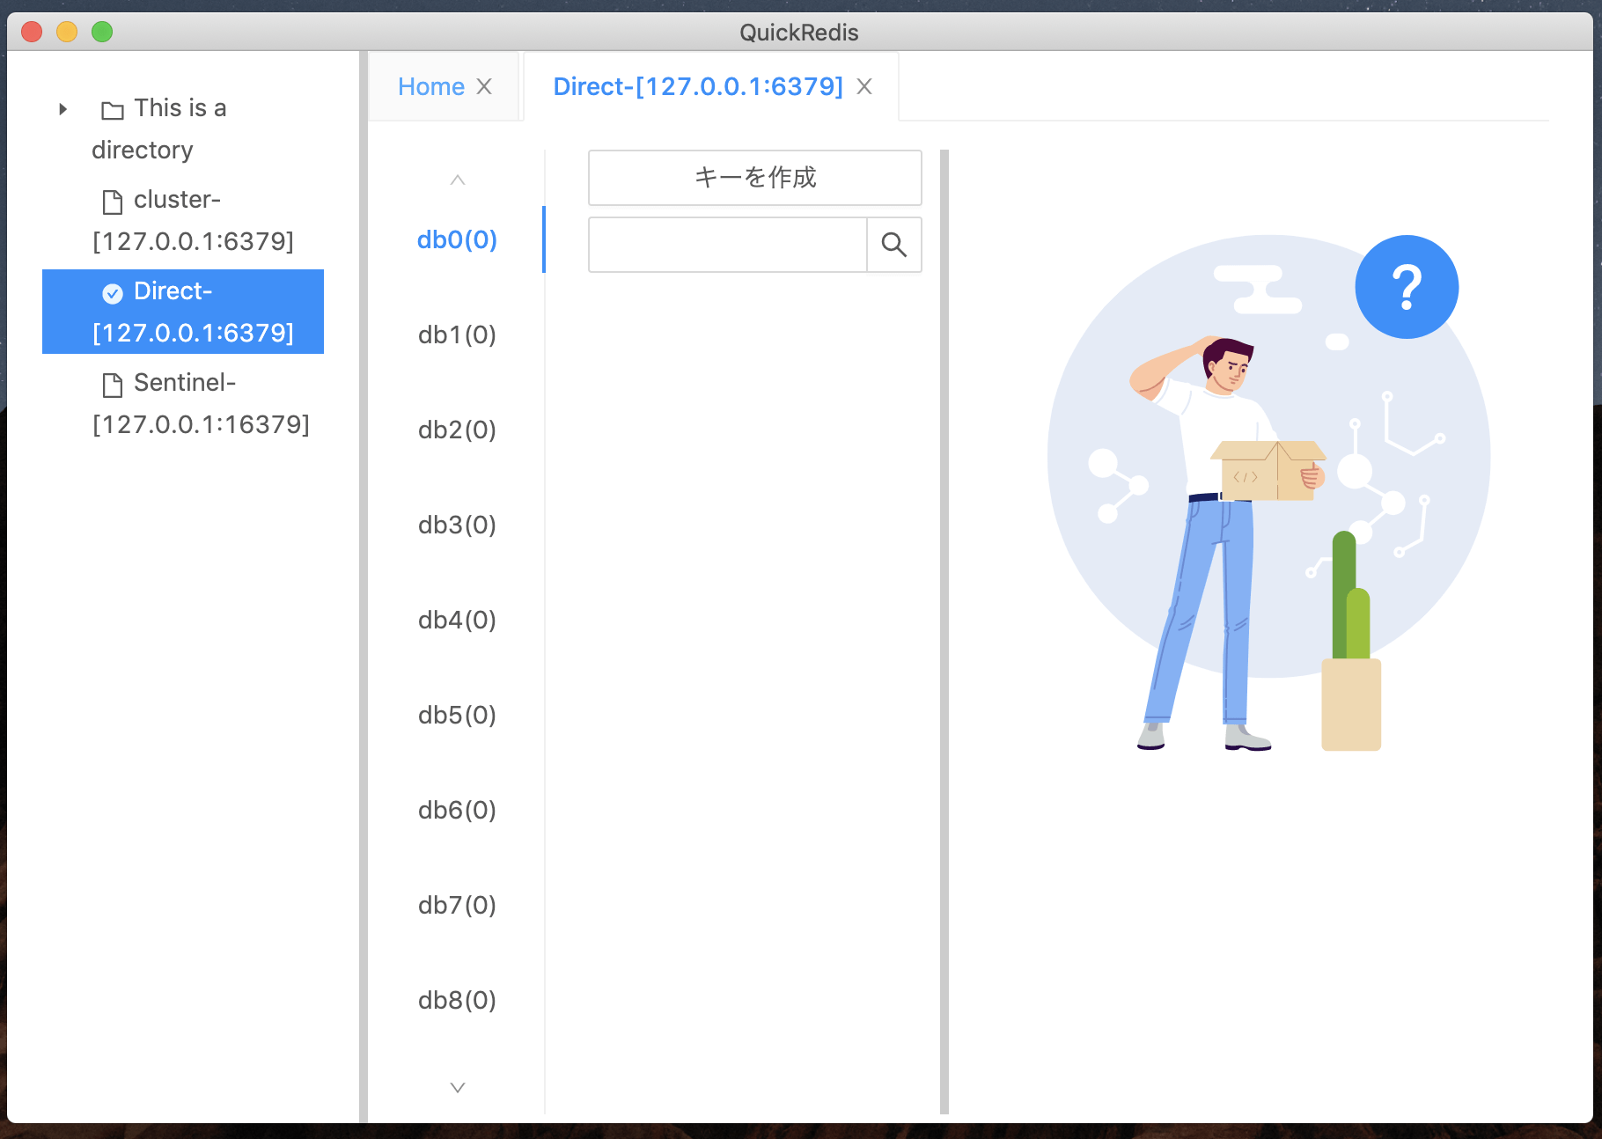This screenshot has width=1602, height=1139.
Task: Click the search magnifier icon
Action: pyautogui.click(x=894, y=245)
